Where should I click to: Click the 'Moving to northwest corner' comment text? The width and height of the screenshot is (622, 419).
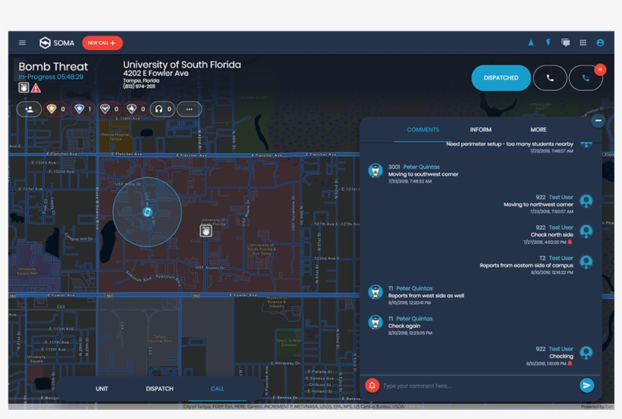[x=539, y=205]
